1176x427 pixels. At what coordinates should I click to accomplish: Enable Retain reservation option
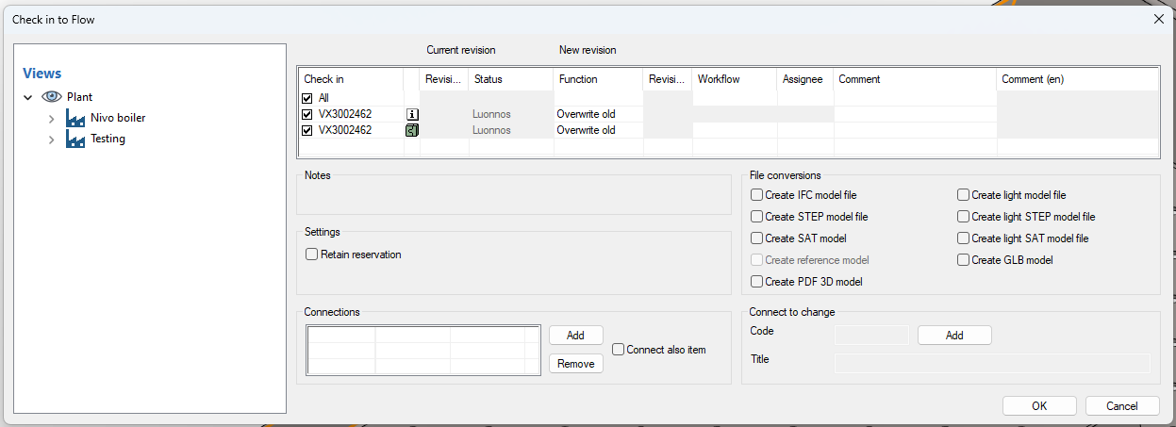click(x=312, y=255)
